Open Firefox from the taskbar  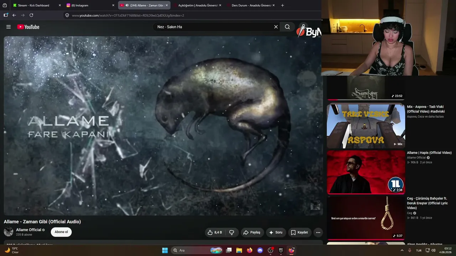(249, 250)
